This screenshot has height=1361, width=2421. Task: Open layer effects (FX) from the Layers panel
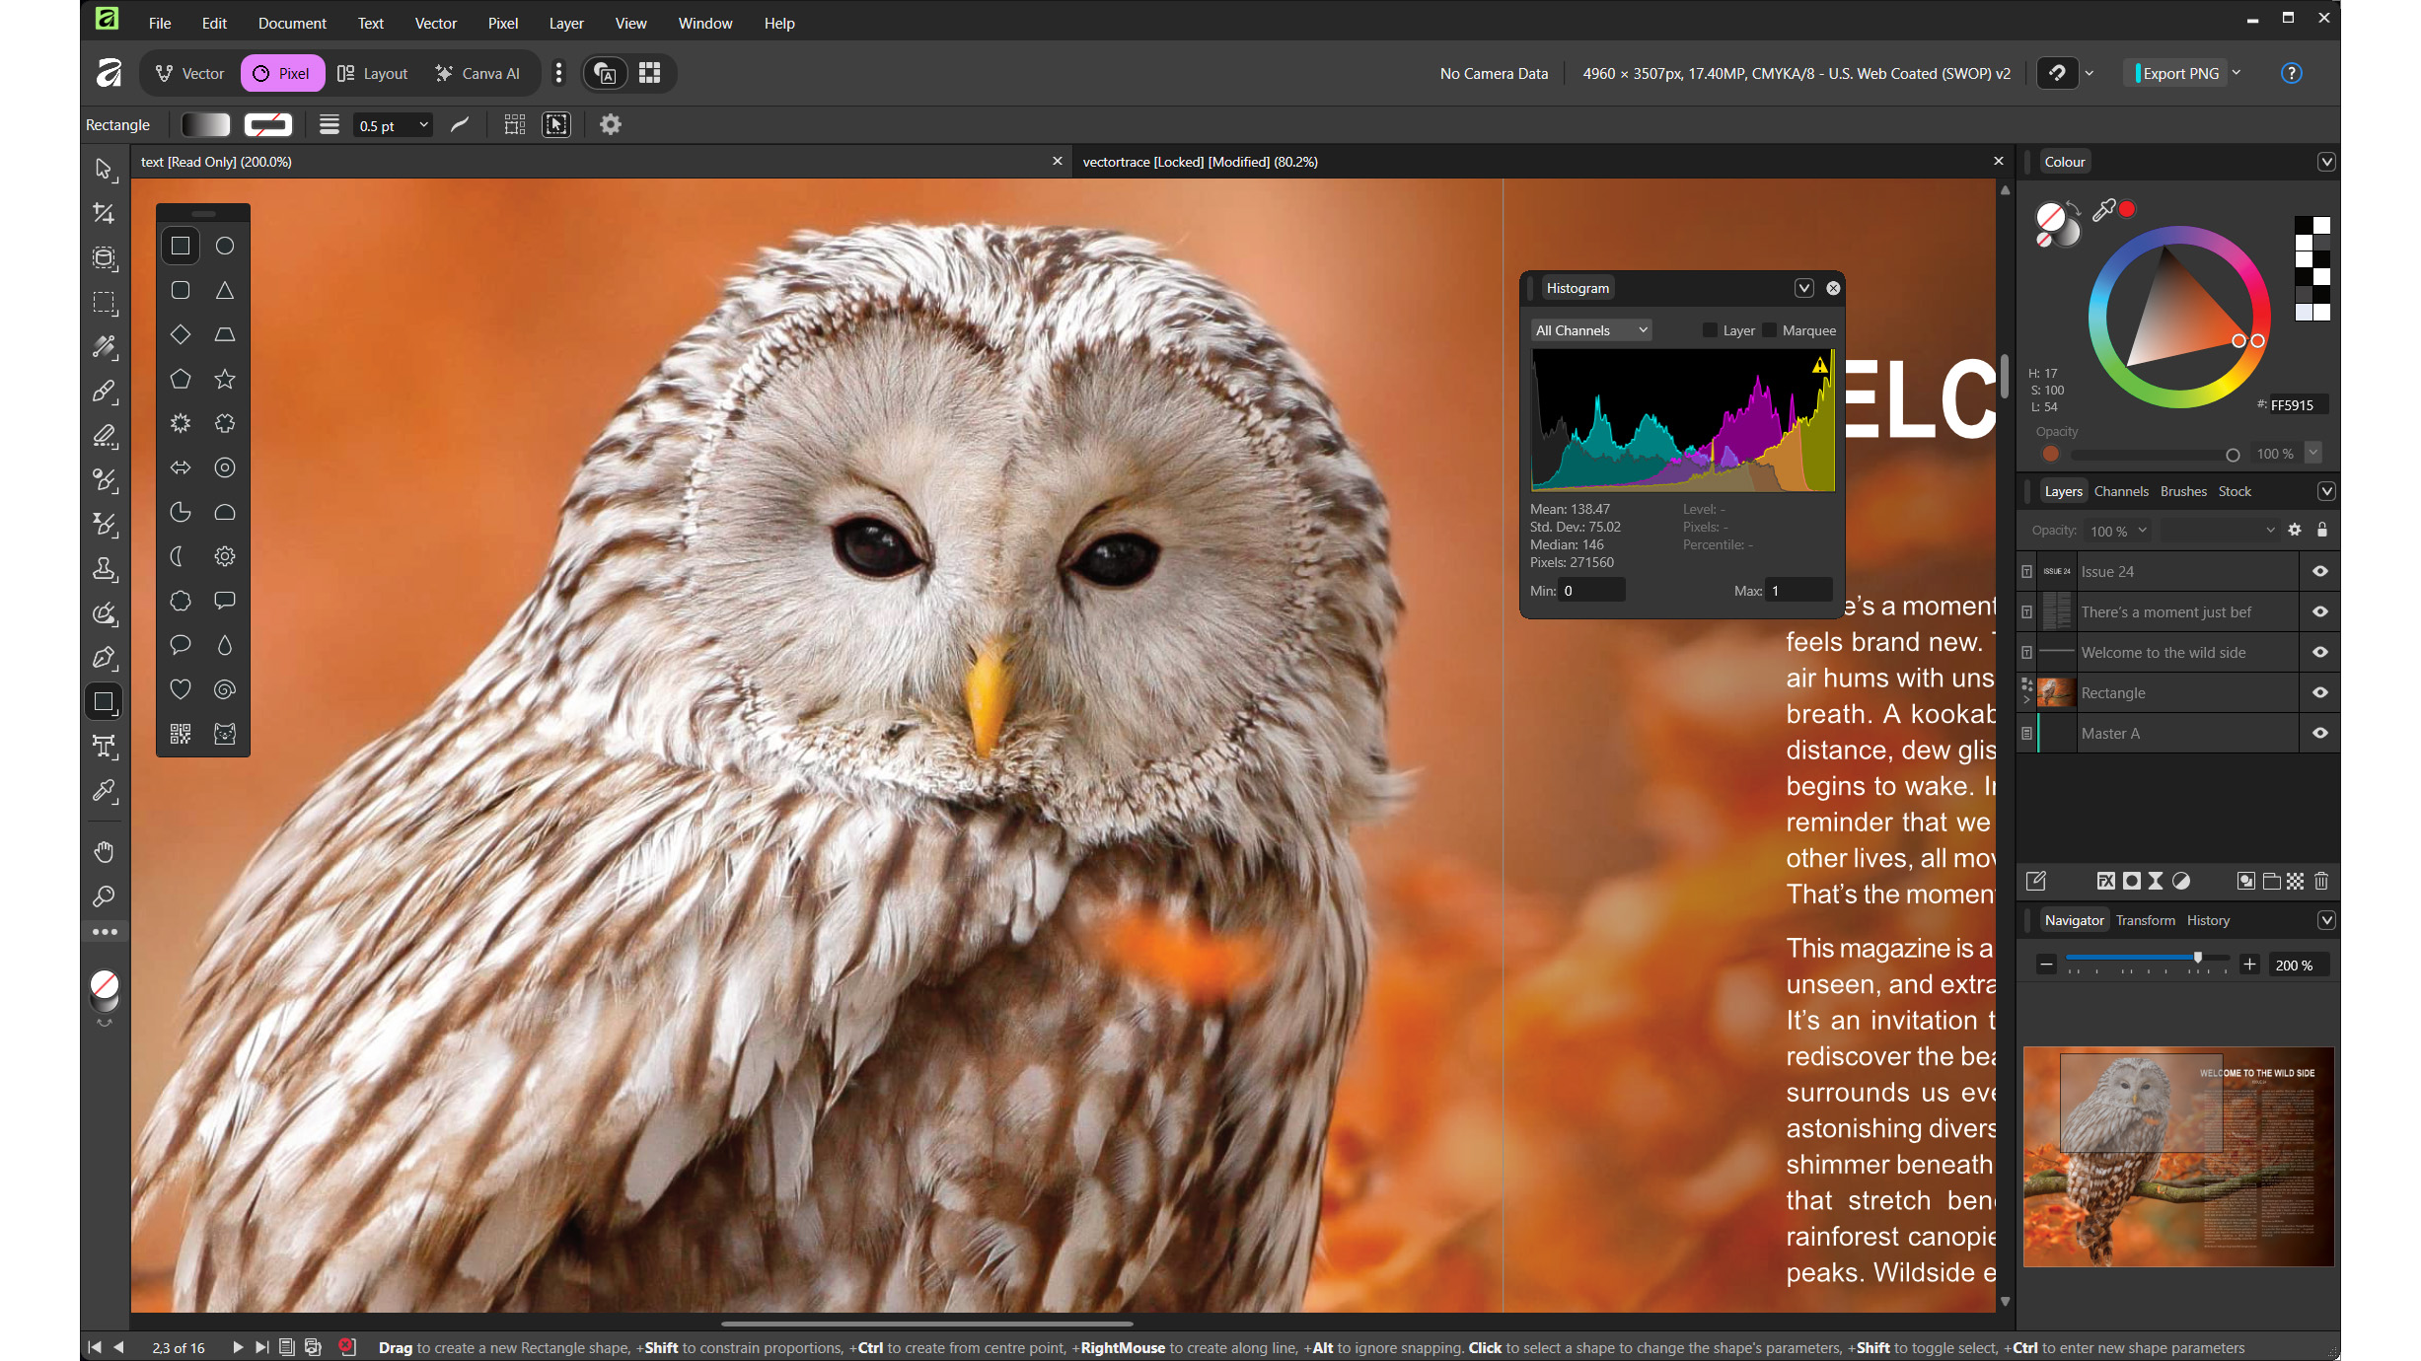click(2106, 881)
